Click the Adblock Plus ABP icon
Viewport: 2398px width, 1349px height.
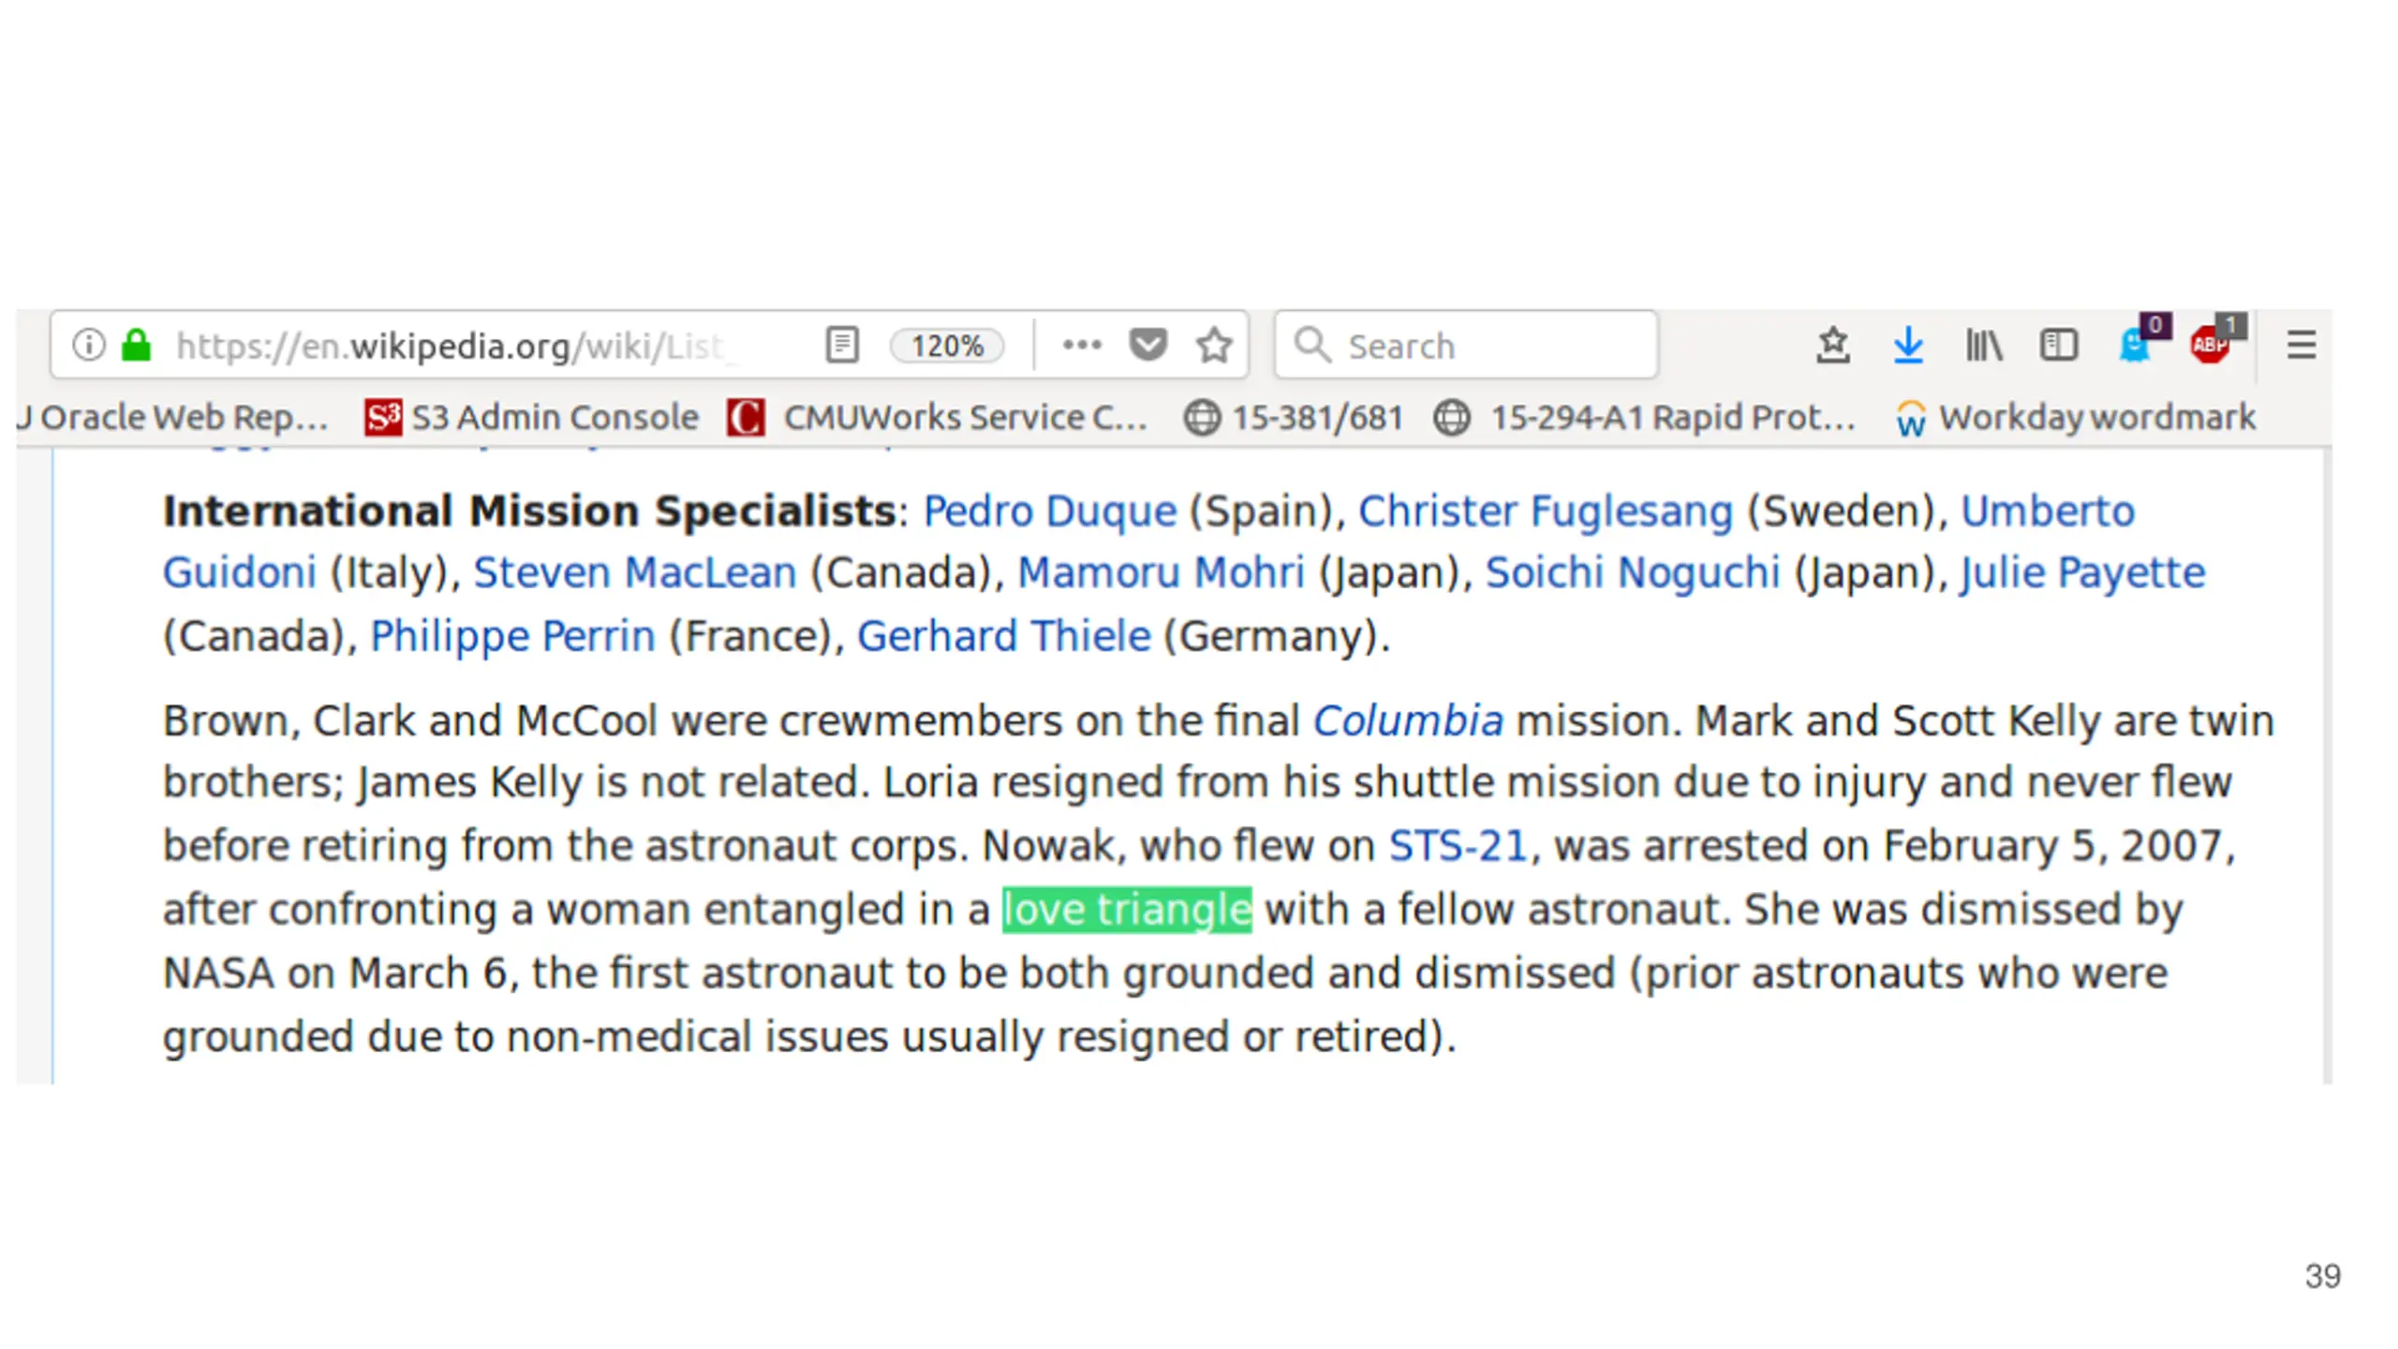click(2210, 345)
